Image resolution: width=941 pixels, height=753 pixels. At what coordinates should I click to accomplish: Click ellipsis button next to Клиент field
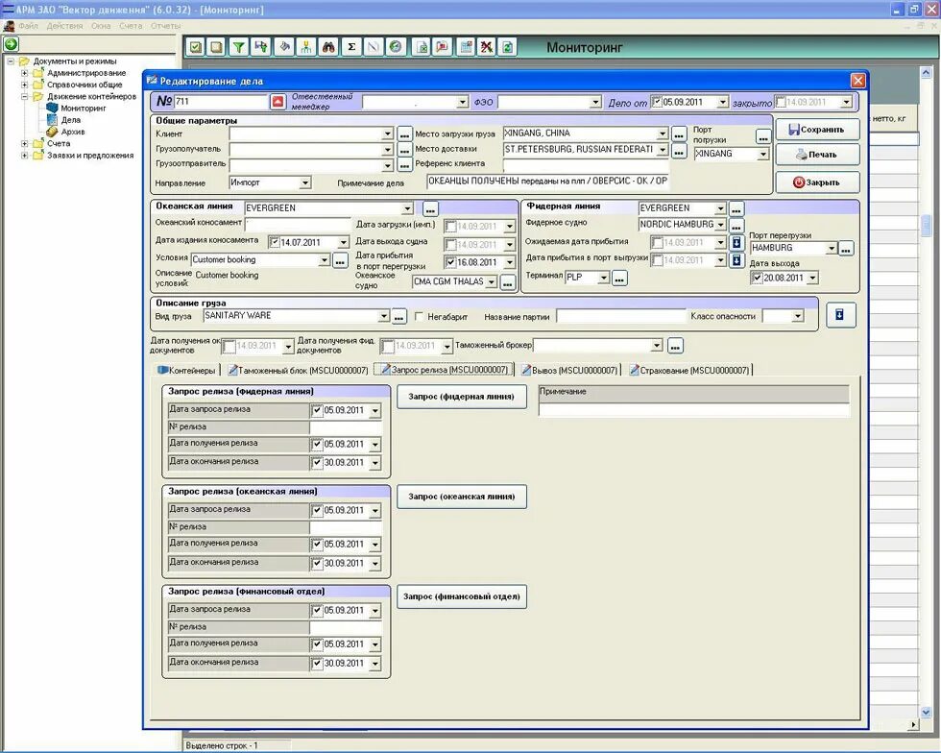coord(404,134)
